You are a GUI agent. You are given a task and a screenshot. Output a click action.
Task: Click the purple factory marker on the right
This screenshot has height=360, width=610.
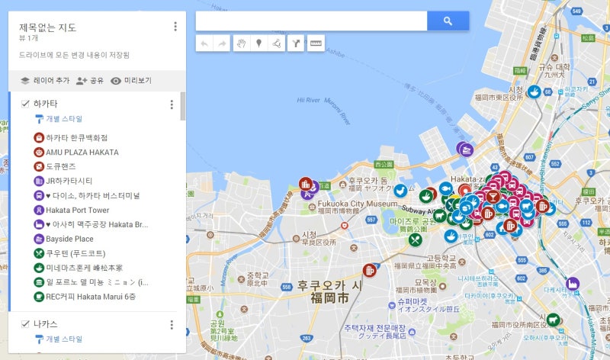coord(573,284)
